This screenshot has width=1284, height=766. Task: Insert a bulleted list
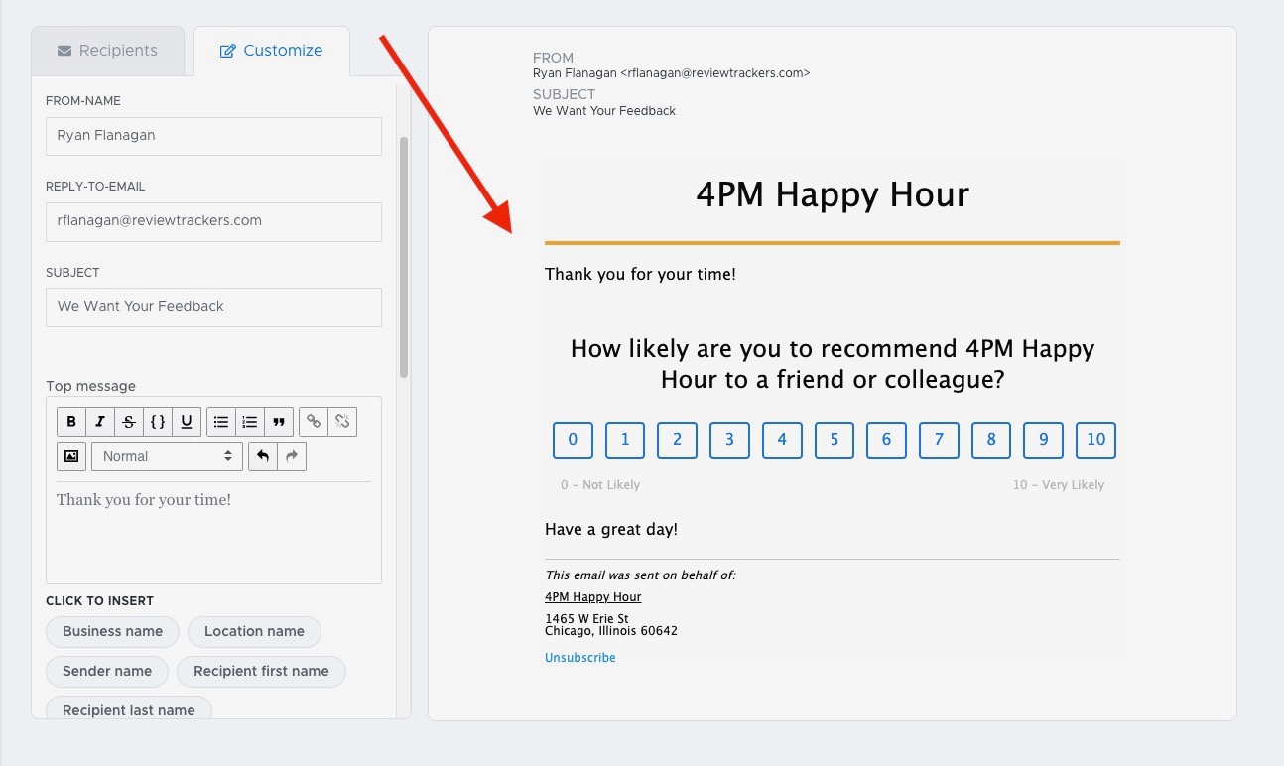tap(221, 421)
